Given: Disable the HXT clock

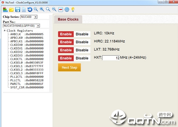Looking at the screenshot, I should [x=82, y=58].
